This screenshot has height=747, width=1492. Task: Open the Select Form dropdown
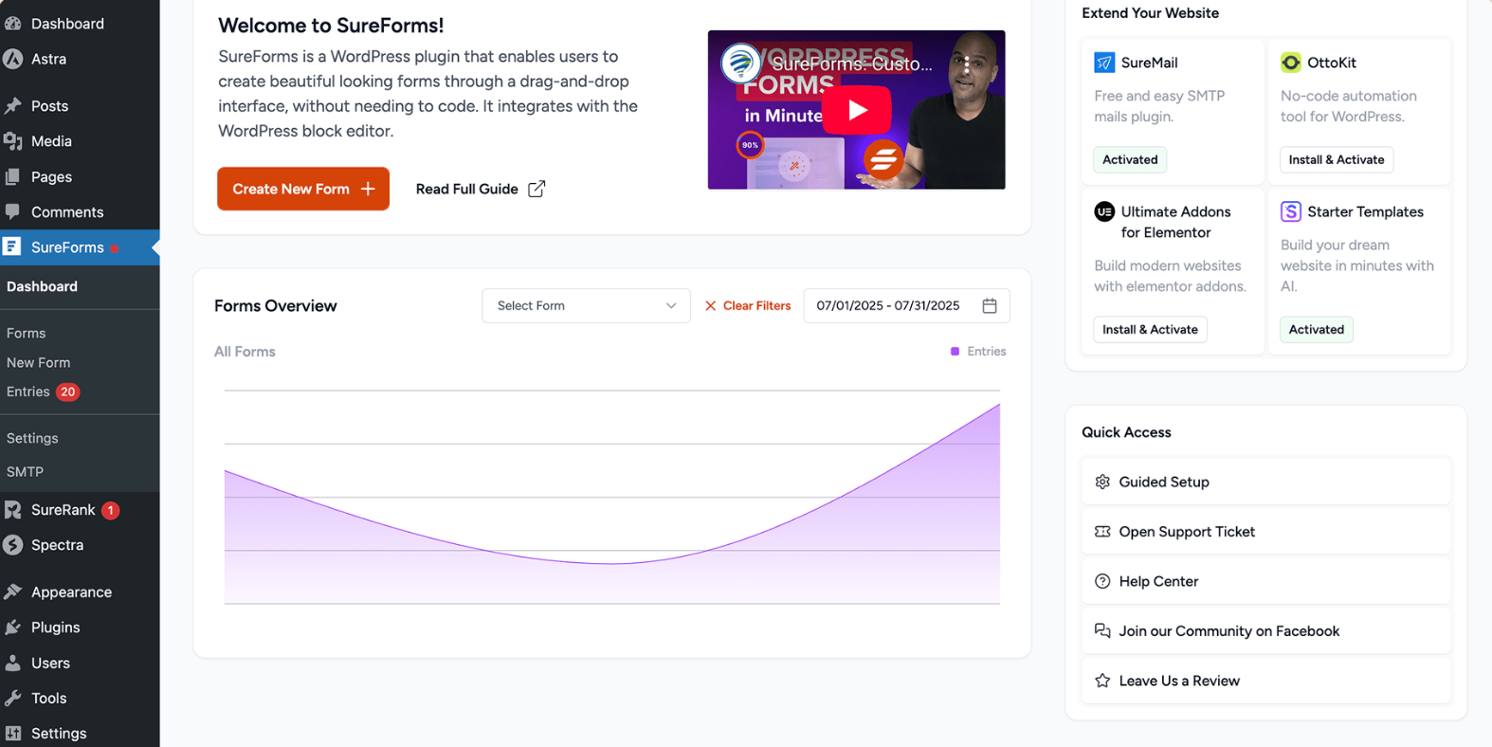(x=586, y=306)
